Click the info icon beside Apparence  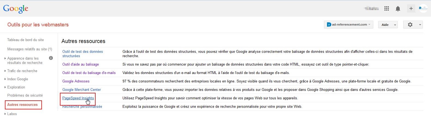(51, 58)
